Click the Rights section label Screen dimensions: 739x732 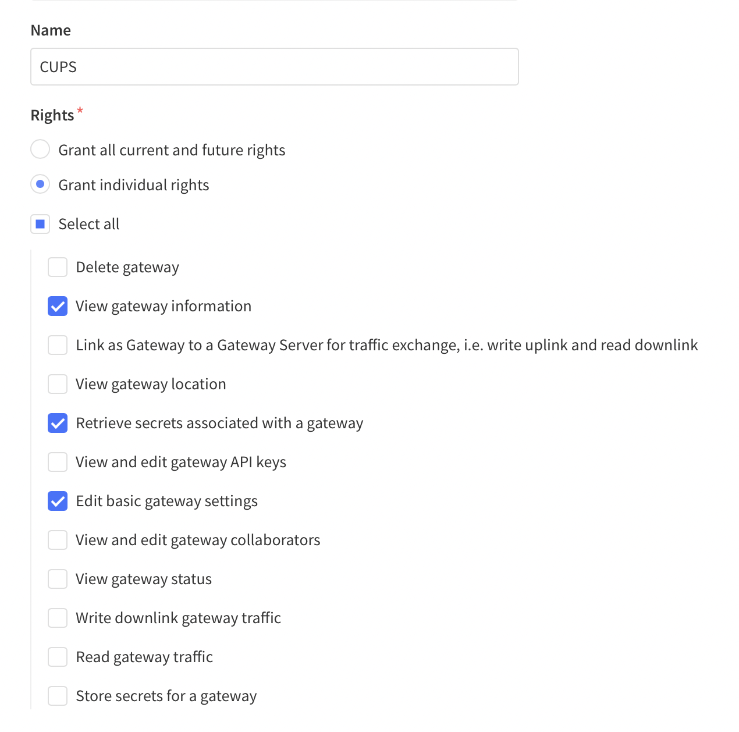[x=52, y=115]
